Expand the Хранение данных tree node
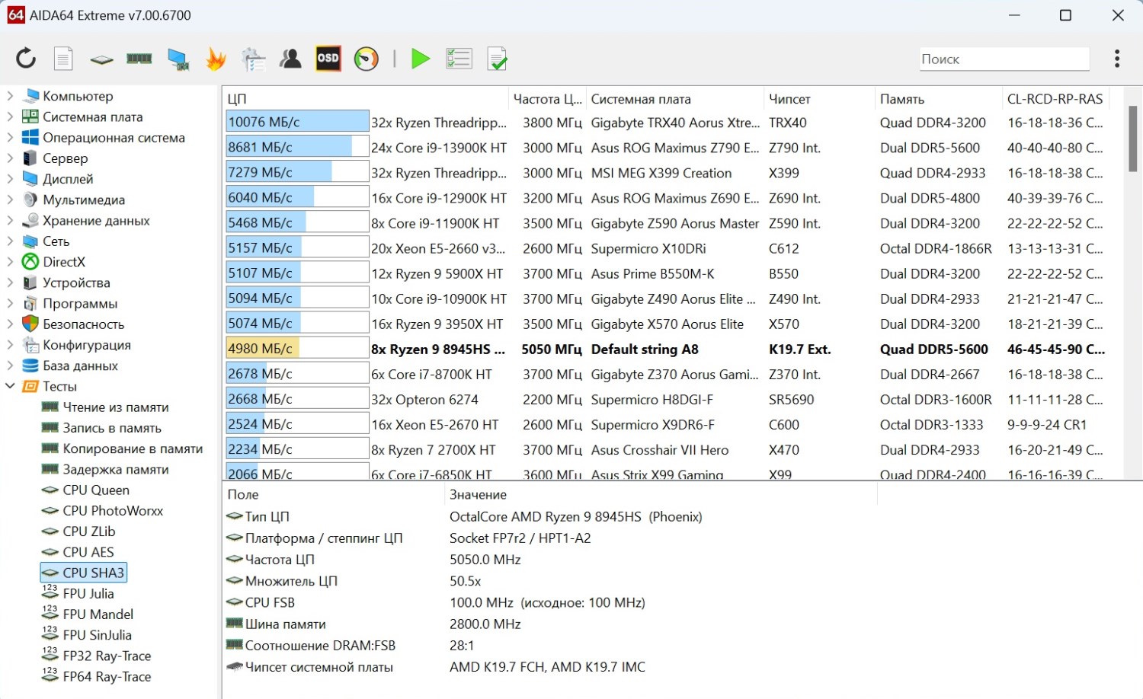The height and width of the screenshot is (699, 1143). pyautogui.click(x=10, y=221)
